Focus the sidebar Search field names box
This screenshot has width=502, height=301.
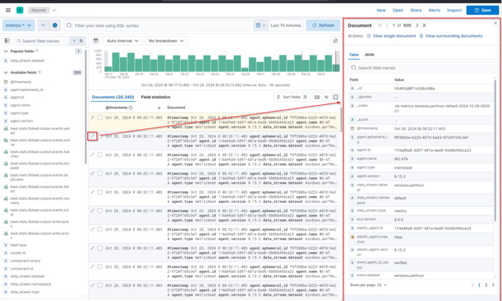pos(42,41)
